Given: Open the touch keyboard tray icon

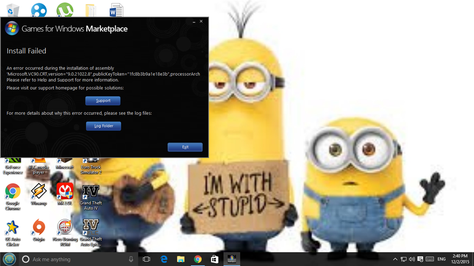Looking at the screenshot, I should [430, 260].
